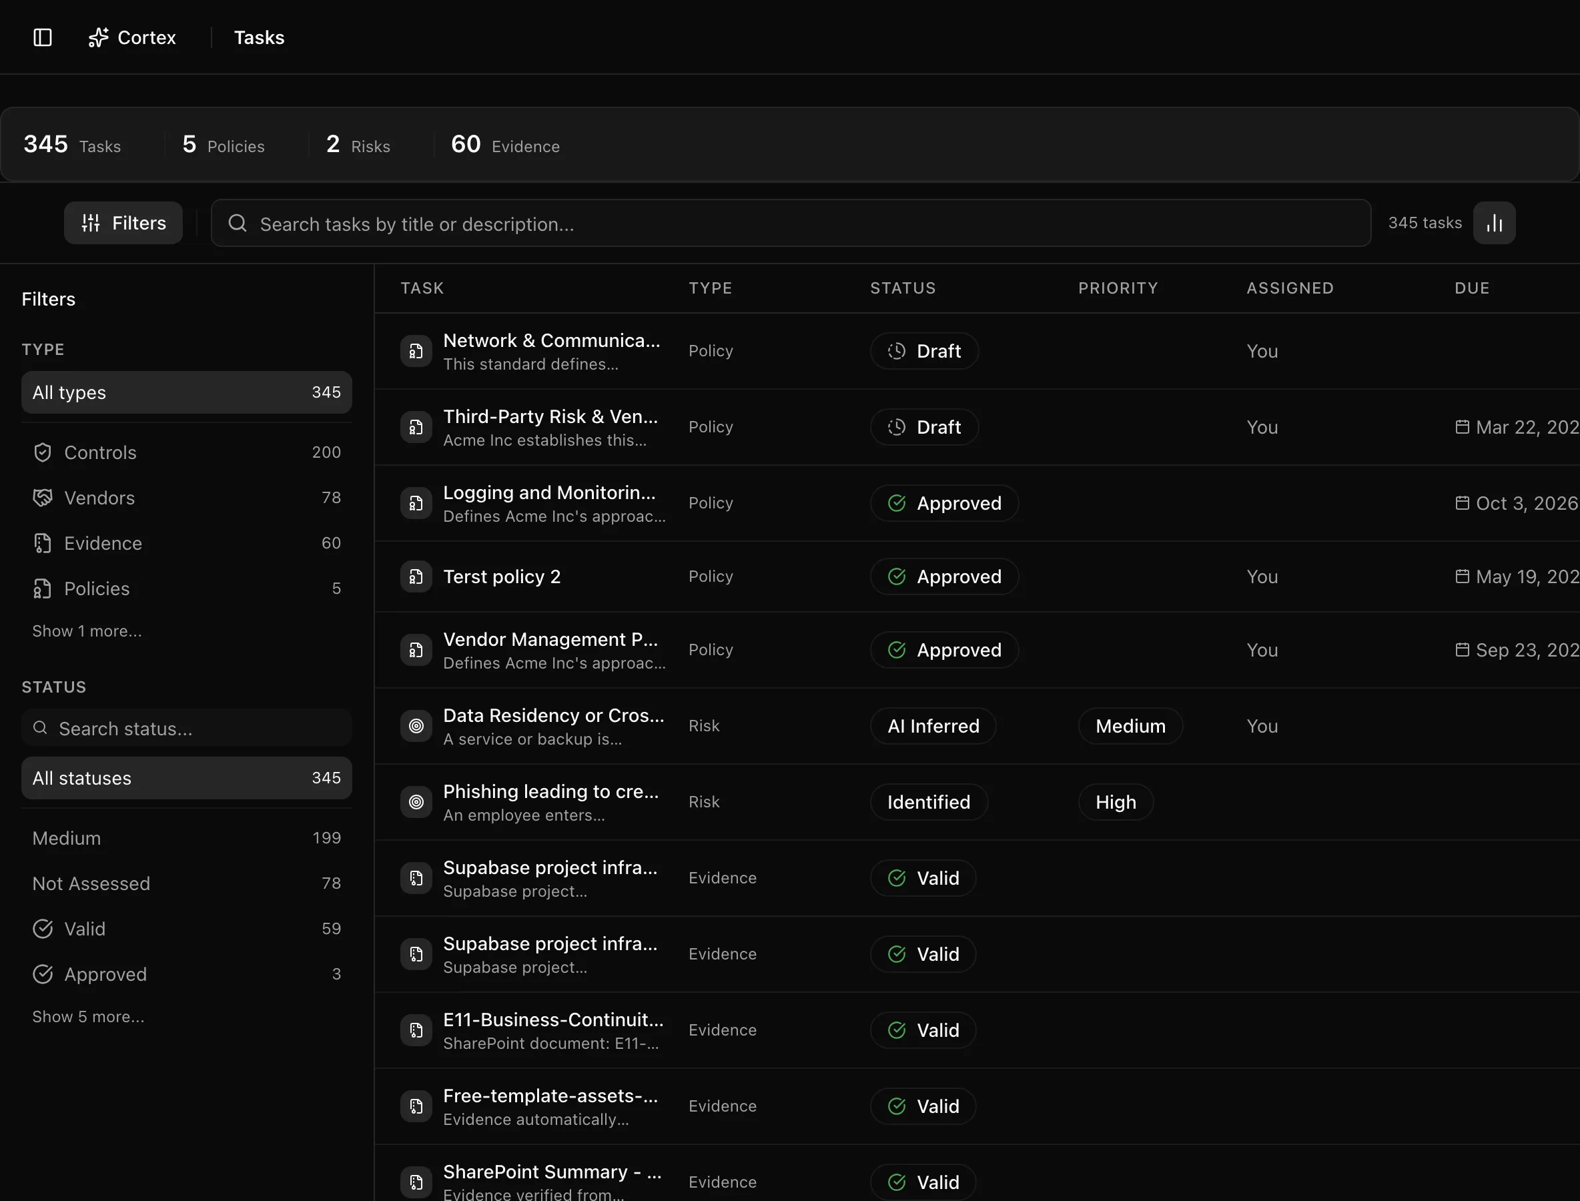Image resolution: width=1580 pixels, height=1201 pixels.
Task: Expand Show 5 more statuses
Action: (89, 1017)
